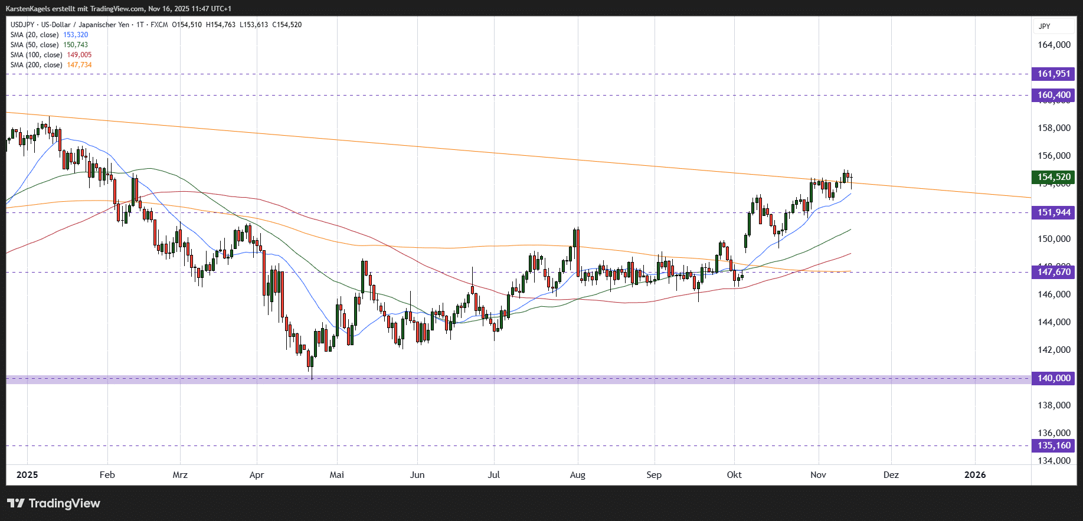This screenshot has width=1083, height=521.
Task: Click the purple 151,944 price label
Action: [1053, 212]
